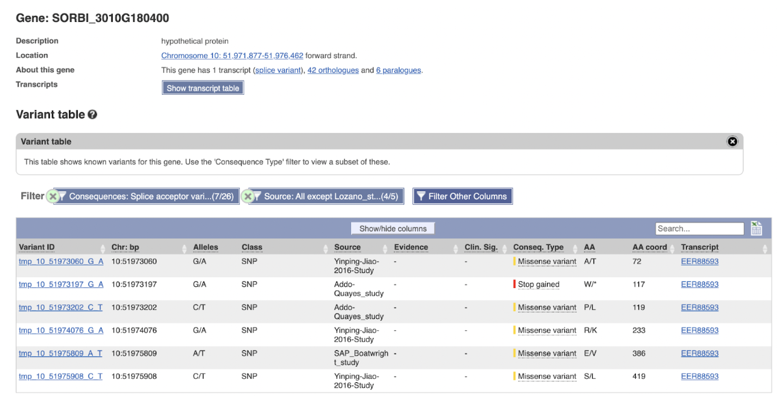Close the Variant table info box
The image size is (784, 400).
click(732, 141)
